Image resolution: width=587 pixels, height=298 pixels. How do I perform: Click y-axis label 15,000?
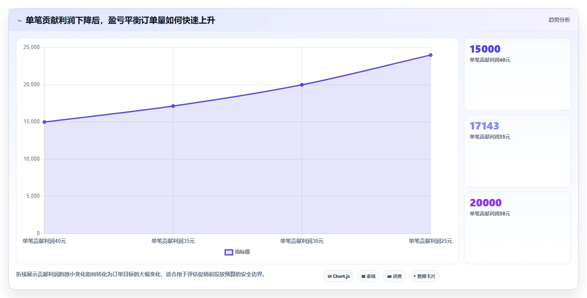coord(32,122)
